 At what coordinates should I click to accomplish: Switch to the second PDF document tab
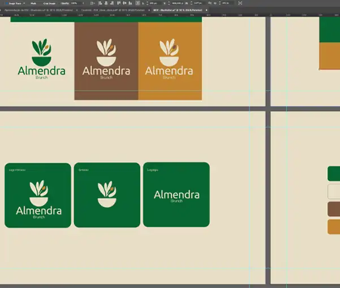point(113,10)
